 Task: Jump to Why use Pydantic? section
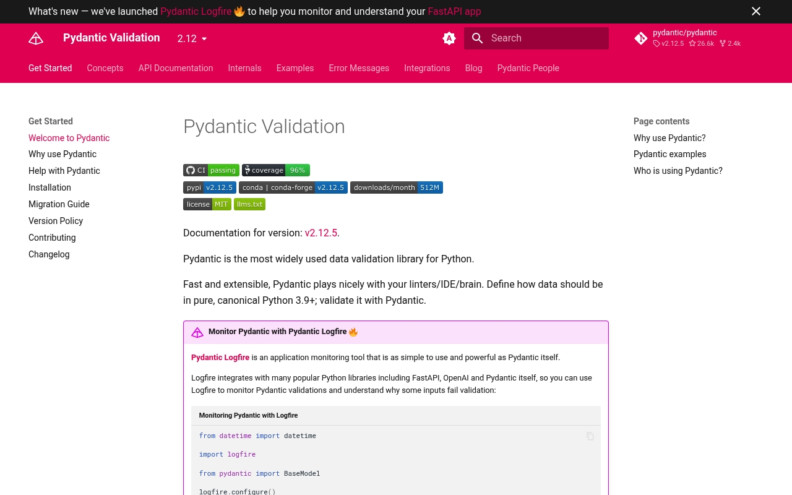tap(669, 138)
